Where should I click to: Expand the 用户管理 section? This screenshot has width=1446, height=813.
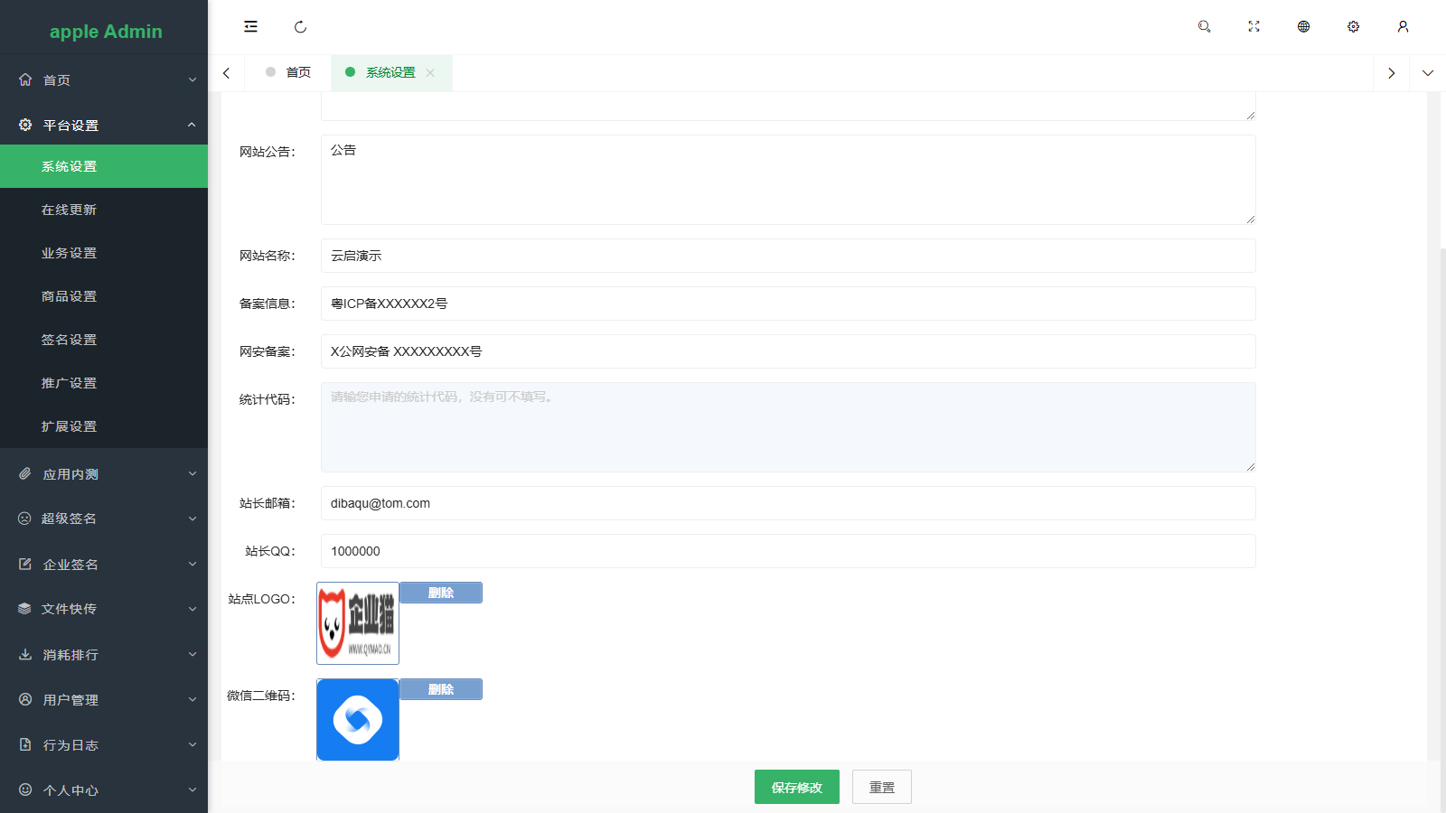pos(104,699)
